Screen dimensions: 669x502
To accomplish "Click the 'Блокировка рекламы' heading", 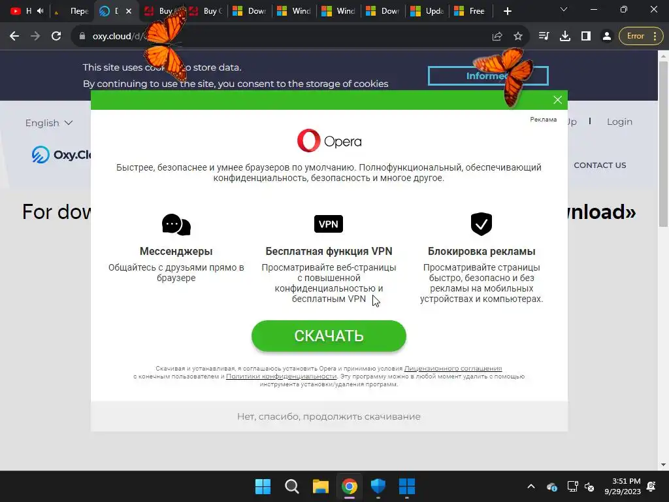I will 481,252.
